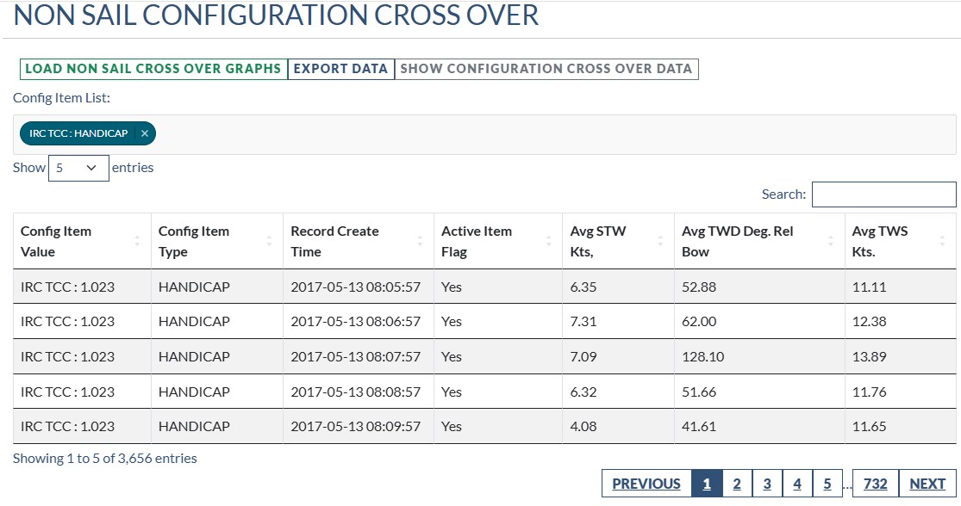
Task: Go to the Next page
Action: click(x=927, y=484)
